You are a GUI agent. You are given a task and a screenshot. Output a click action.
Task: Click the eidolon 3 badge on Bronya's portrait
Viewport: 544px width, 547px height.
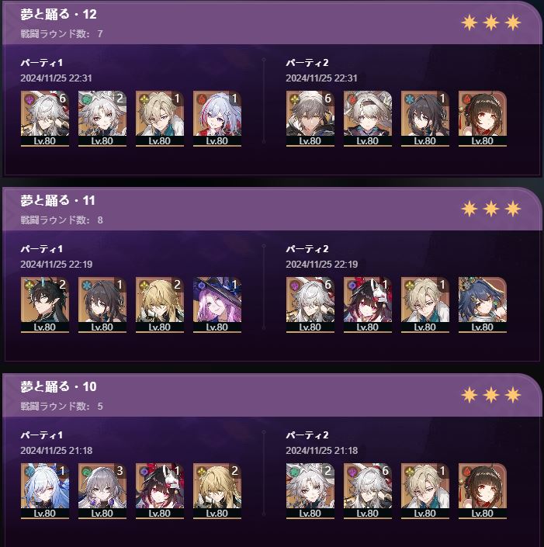pyautogui.click(x=120, y=471)
